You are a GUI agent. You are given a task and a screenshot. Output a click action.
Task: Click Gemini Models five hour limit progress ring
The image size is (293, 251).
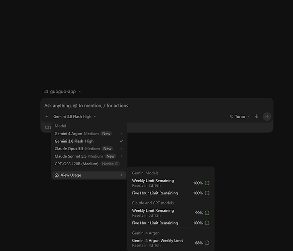coord(207,193)
